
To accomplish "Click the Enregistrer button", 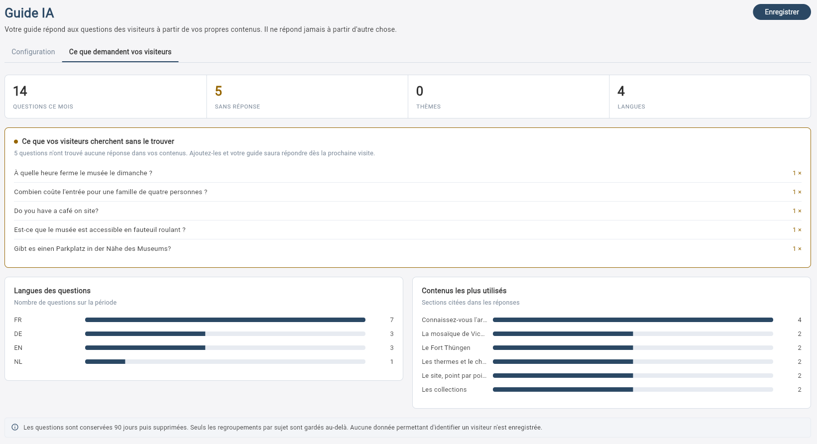I will [782, 12].
